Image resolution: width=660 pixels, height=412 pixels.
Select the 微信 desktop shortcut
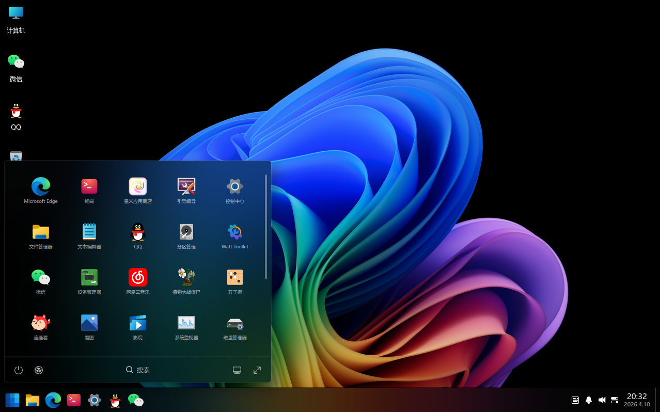pos(16,68)
